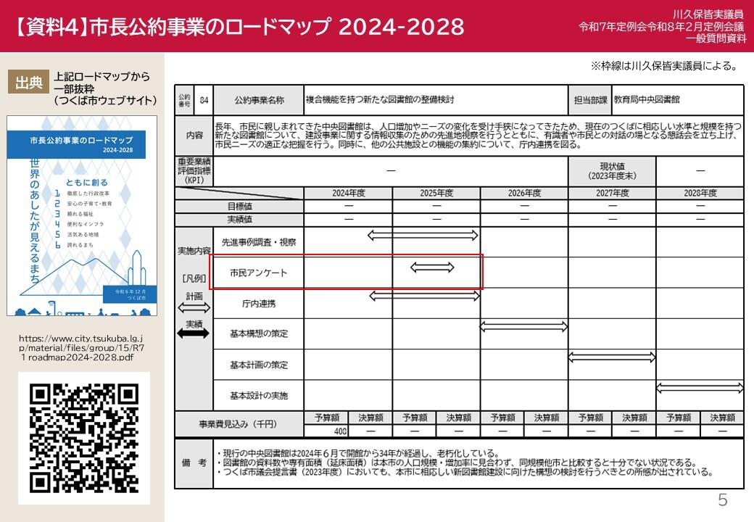Image resolution: width=754 pixels, height=522 pixels.
Task: Select the 公約事業名称 header cell
Action: [x=259, y=100]
